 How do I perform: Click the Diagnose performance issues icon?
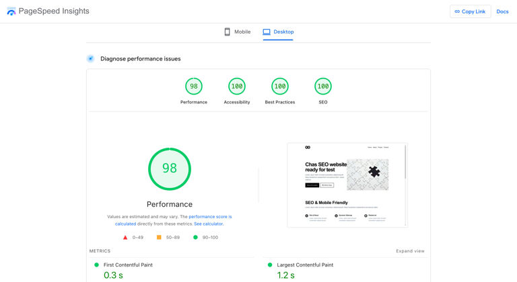point(90,58)
